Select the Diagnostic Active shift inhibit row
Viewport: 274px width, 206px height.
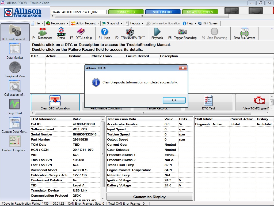pyautogui.click(x=234, y=124)
